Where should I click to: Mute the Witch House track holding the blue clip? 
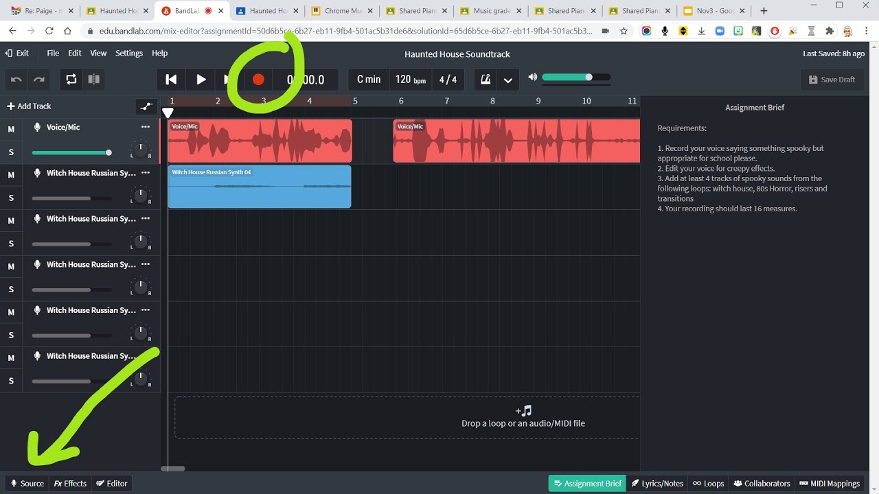[x=11, y=175]
